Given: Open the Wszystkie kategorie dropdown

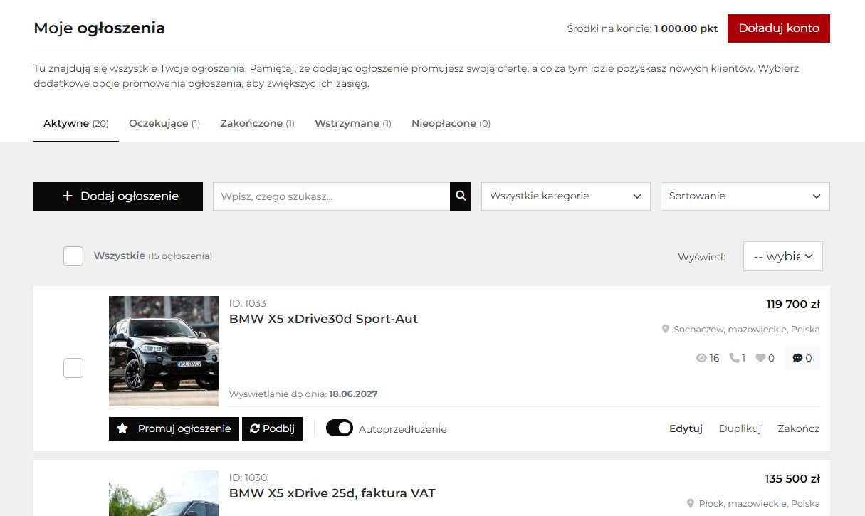Looking at the screenshot, I should tap(565, 196).
